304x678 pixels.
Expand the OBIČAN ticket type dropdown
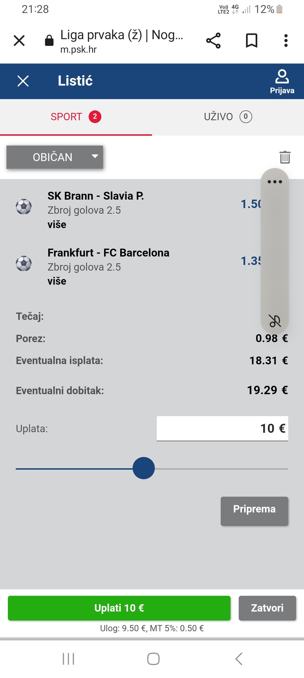point(55,157)
